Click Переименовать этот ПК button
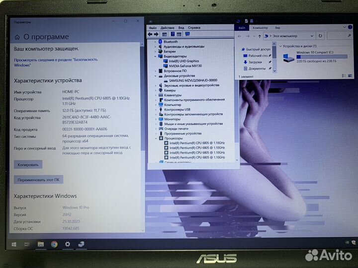 38,180
